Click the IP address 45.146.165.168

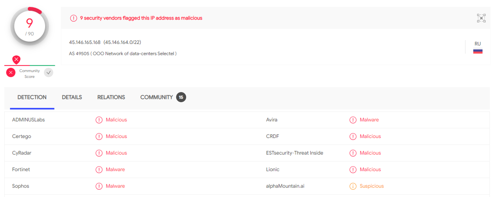pos(85,42)
